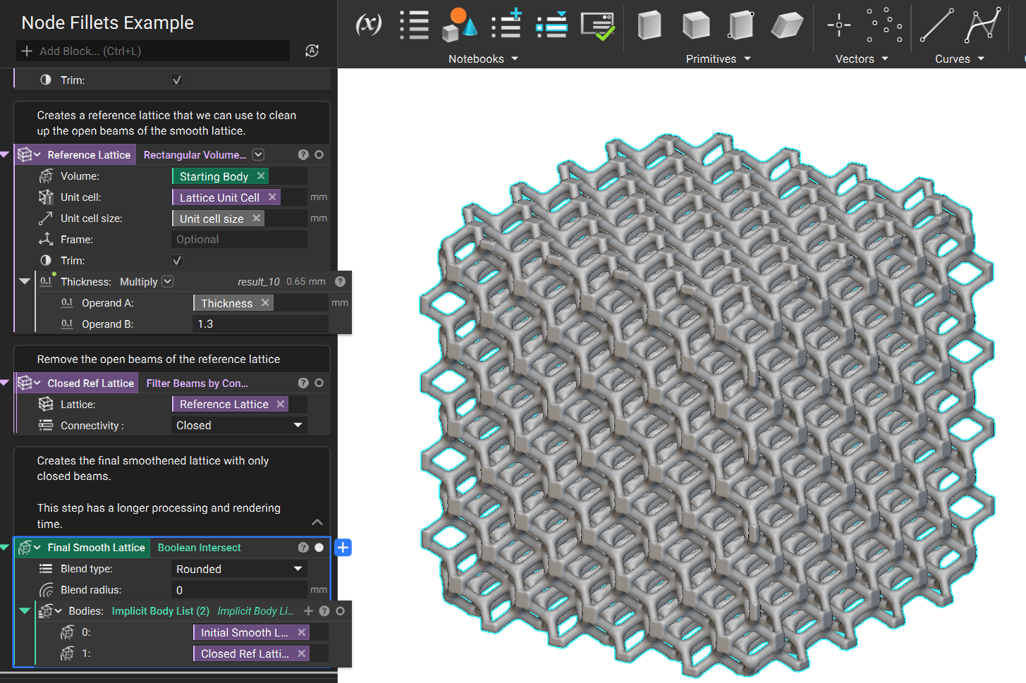Select the cylinder primitive icon
Viewport: 1026px width, 683px height.
(x=740, y=25)
